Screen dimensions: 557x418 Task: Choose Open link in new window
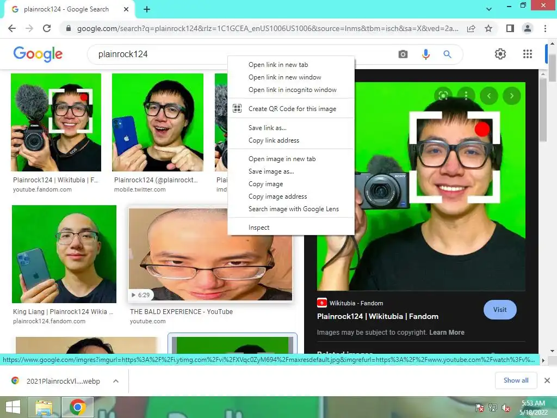coord(291,77)
